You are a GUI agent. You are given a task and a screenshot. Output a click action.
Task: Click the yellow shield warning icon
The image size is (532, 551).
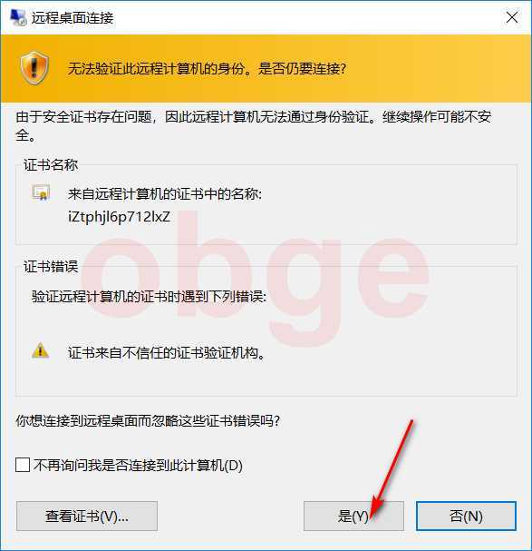pyautogui.click(x=34, y=68)
